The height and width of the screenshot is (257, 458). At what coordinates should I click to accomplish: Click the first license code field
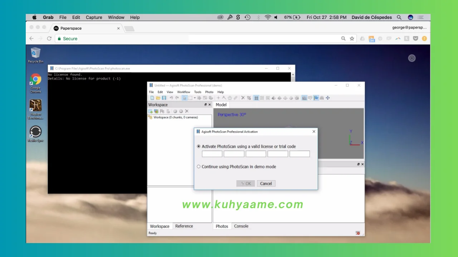[212, 154]
